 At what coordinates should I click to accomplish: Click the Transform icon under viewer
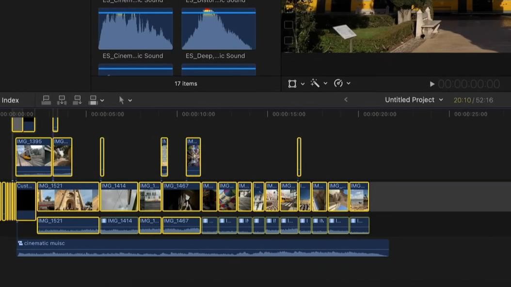point(292,84)
